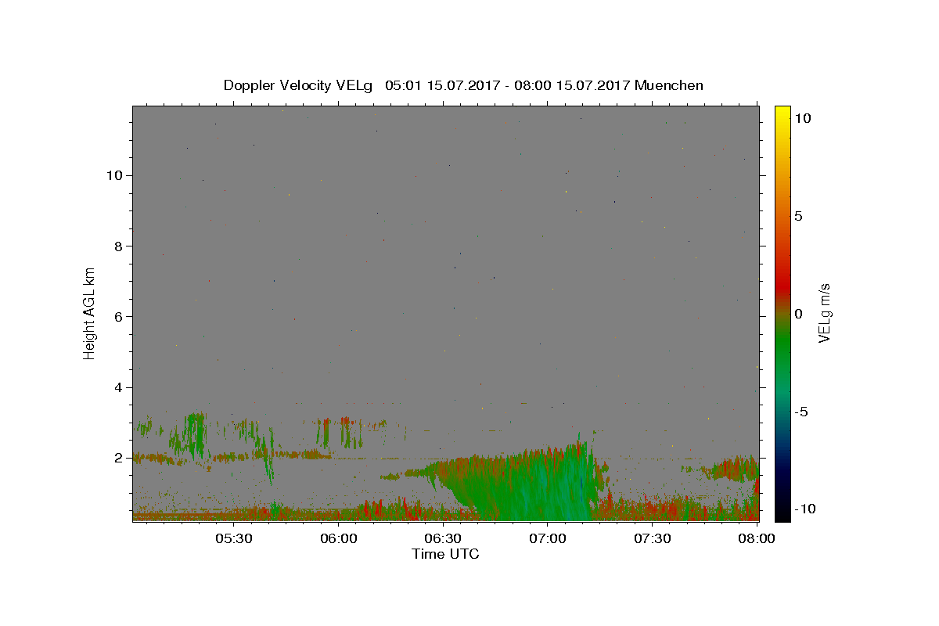Click the 06:00 time axis label
Viewport: 939px width, 626px height.
338,538
